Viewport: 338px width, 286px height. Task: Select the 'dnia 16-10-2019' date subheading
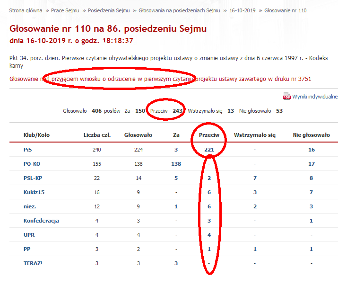71,41
